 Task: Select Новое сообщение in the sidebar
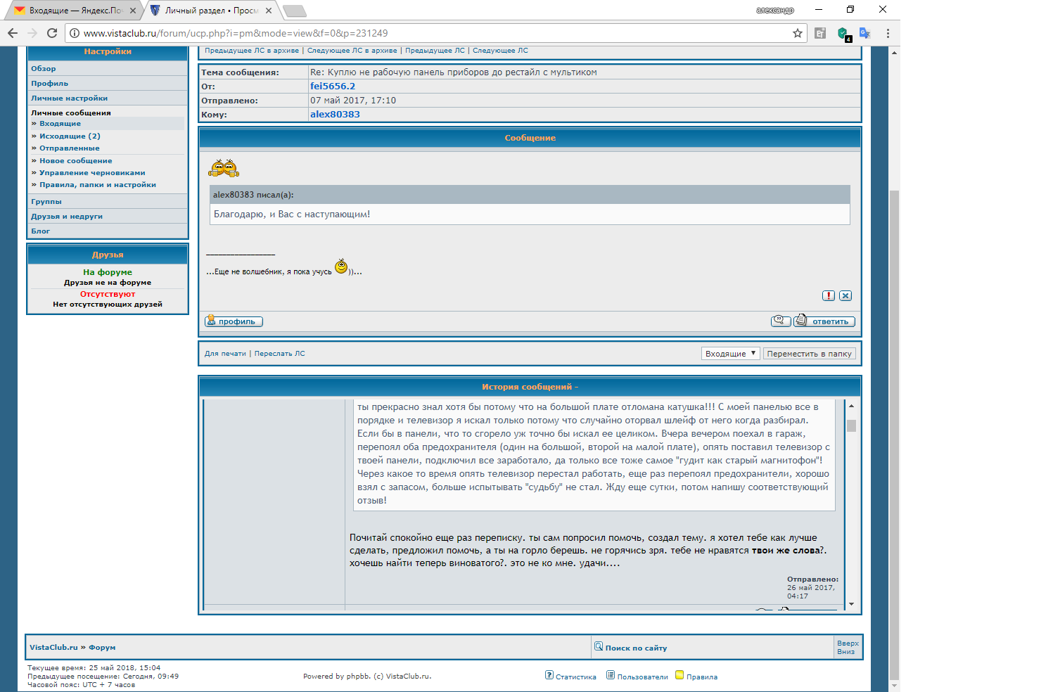(x=75, y=161)
